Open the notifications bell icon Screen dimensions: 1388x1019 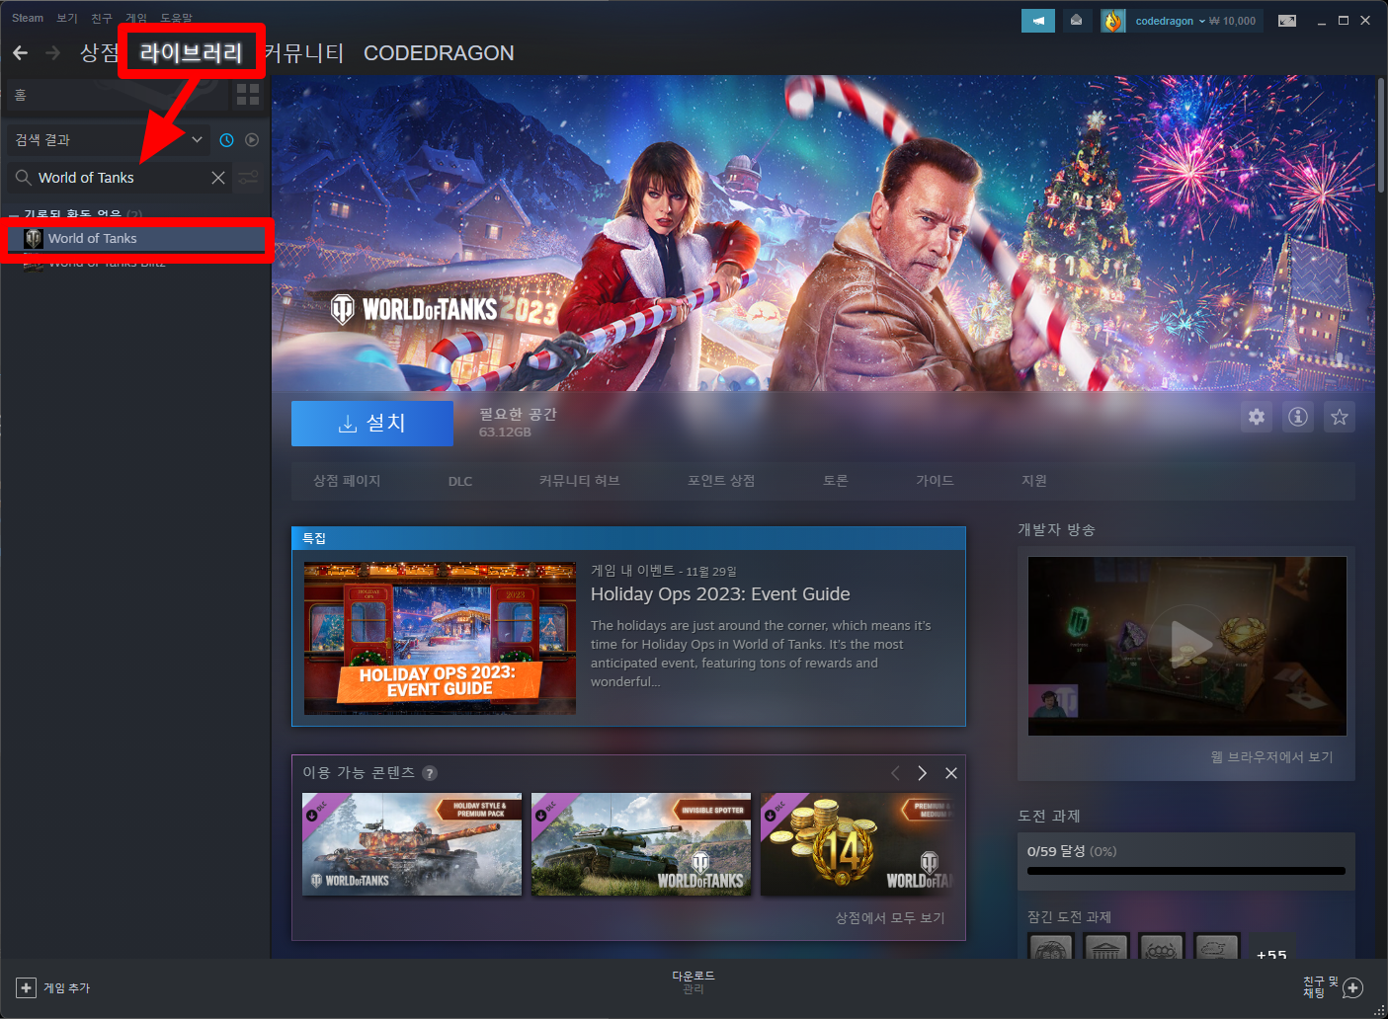coord(1077,21)
